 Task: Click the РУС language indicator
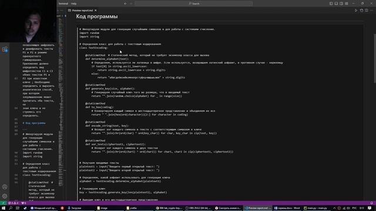click(354, 208)
